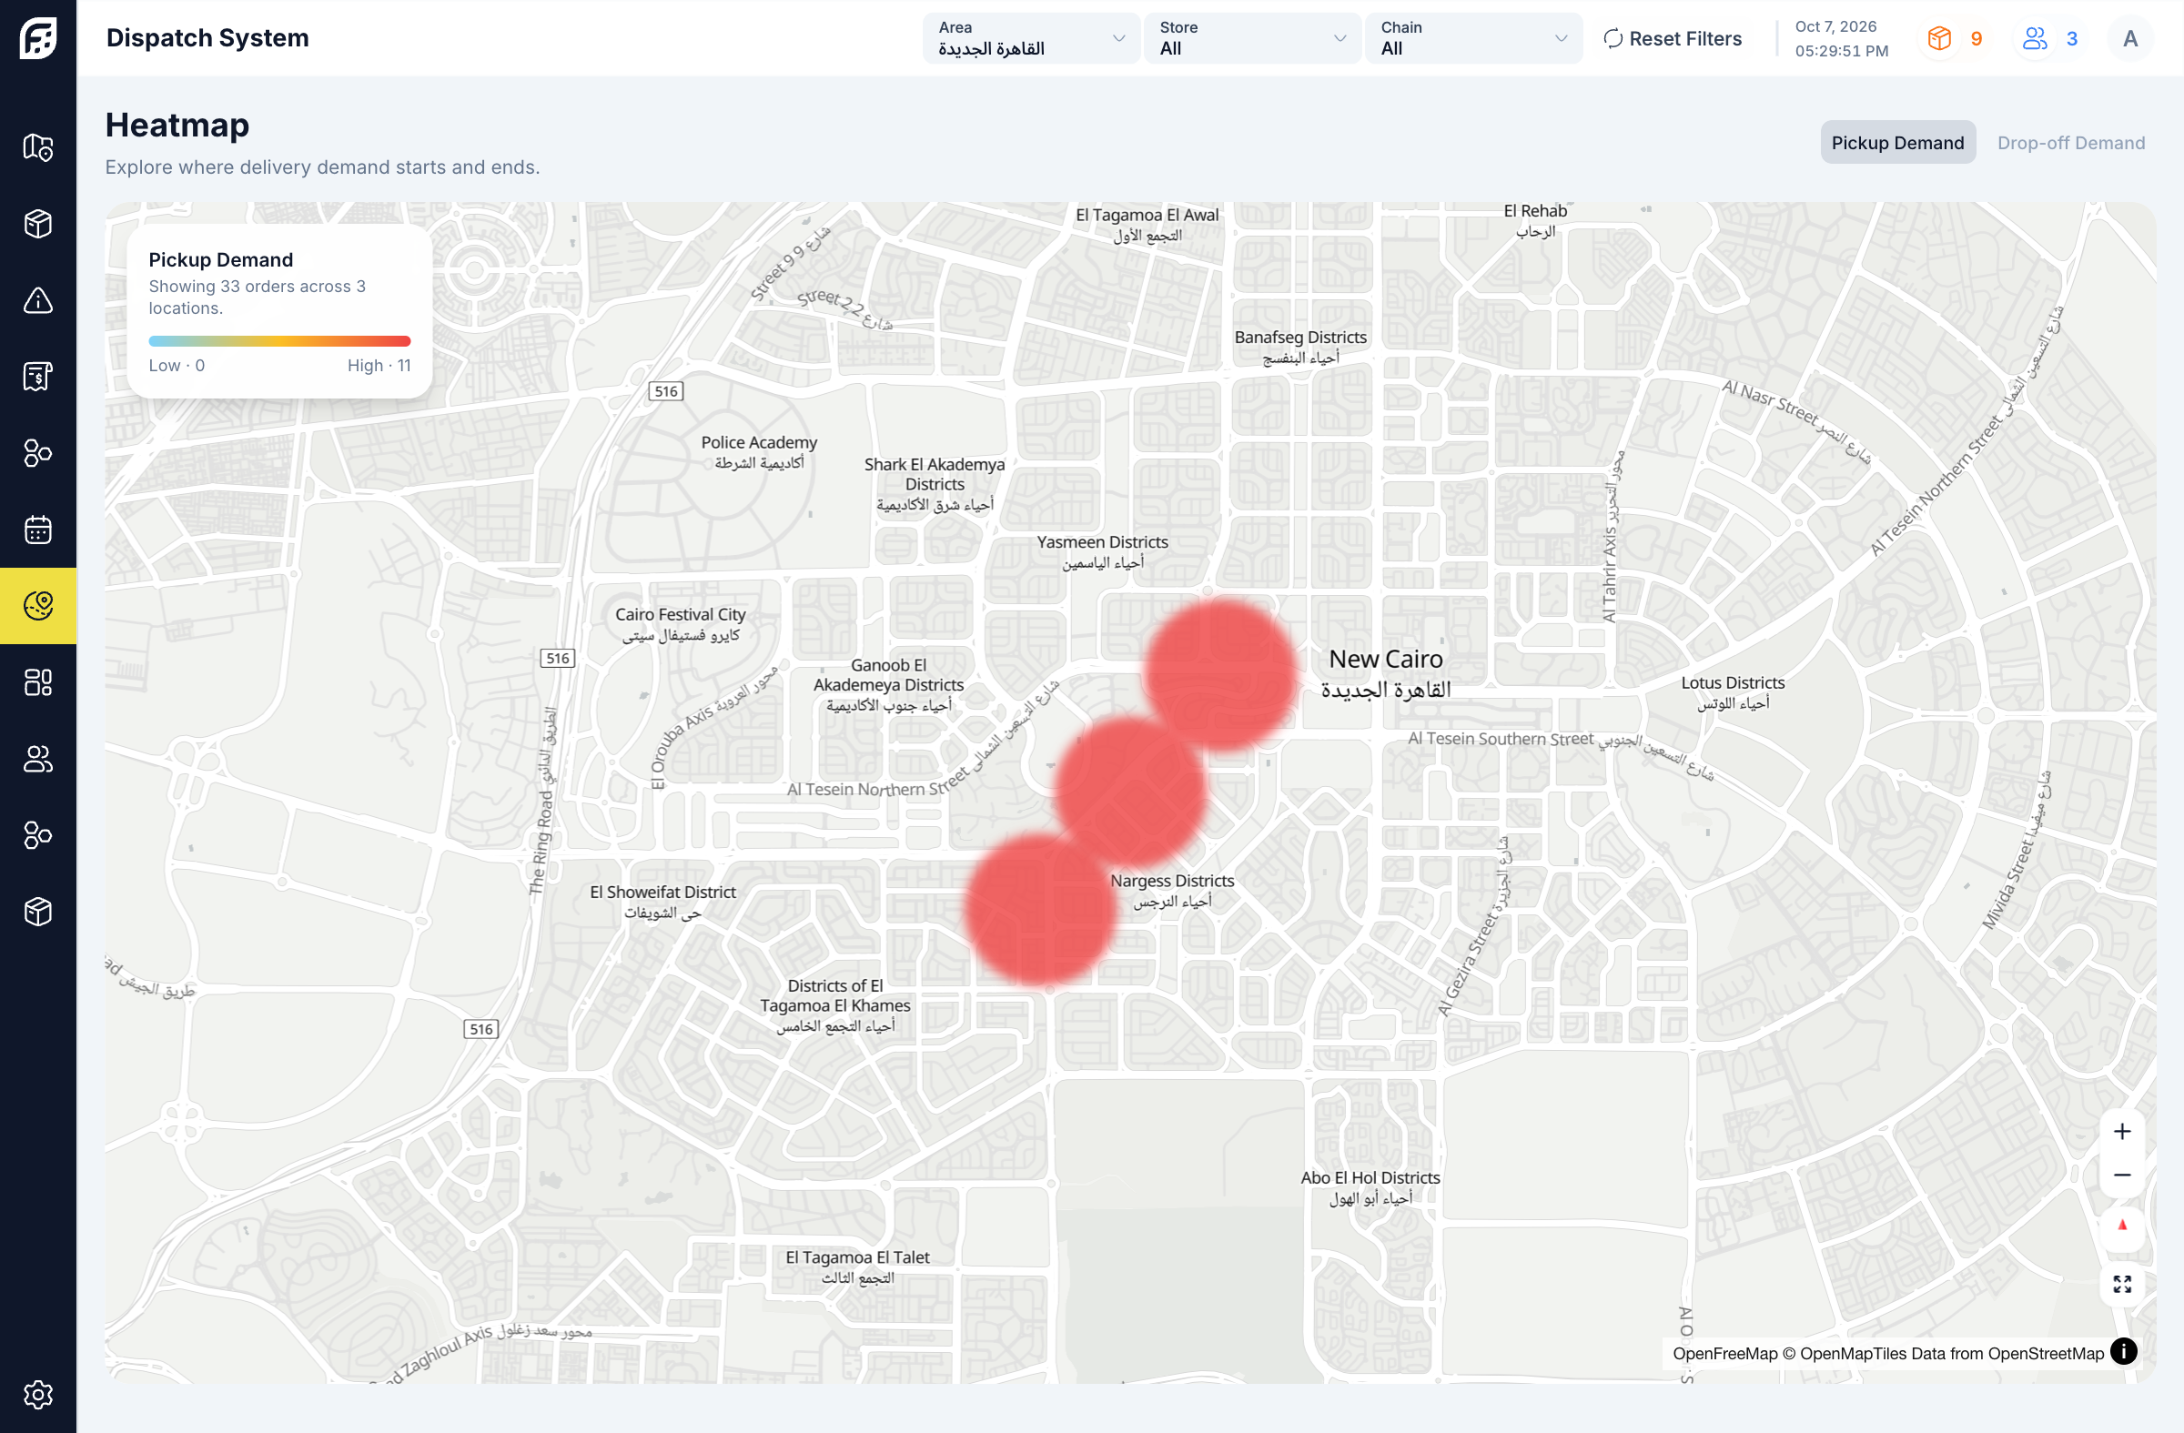
Task: Open the receipt billing sidebar icon
Action: [37, 376]
